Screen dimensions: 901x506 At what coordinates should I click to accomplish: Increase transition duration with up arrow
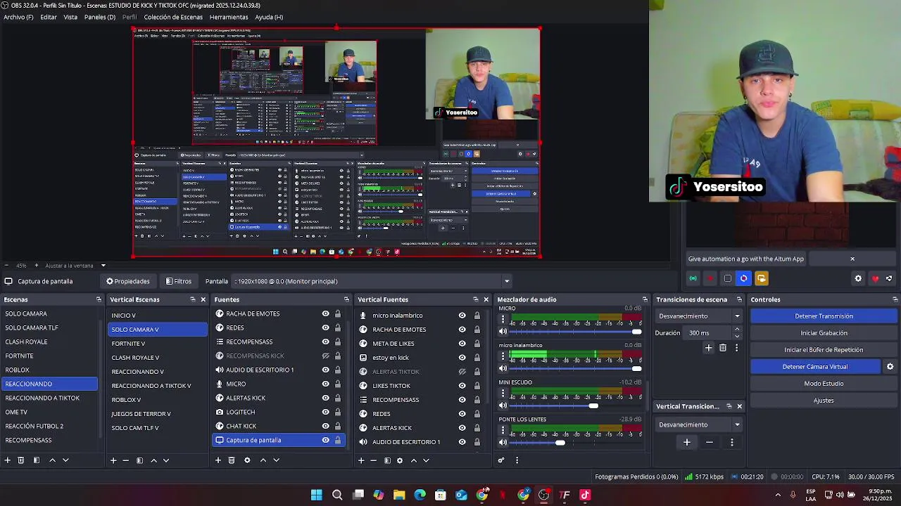pyautogui.click(x=737, y=330)
